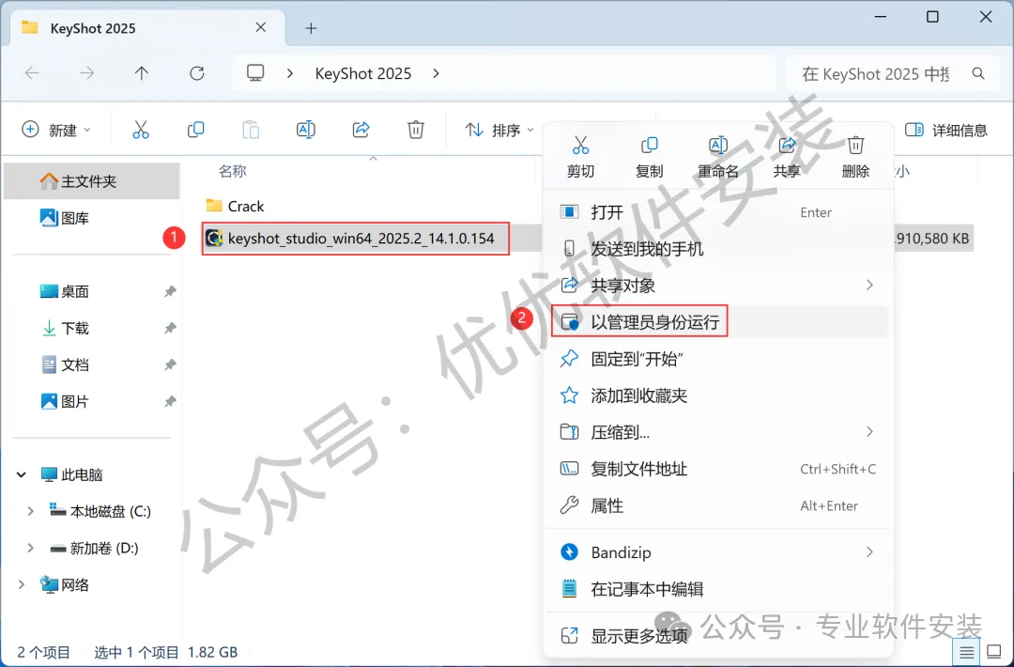Viewport: 1014px width, 667px height.
Task: Click the Copy icon in the toolbar
Action: (195, 130)
